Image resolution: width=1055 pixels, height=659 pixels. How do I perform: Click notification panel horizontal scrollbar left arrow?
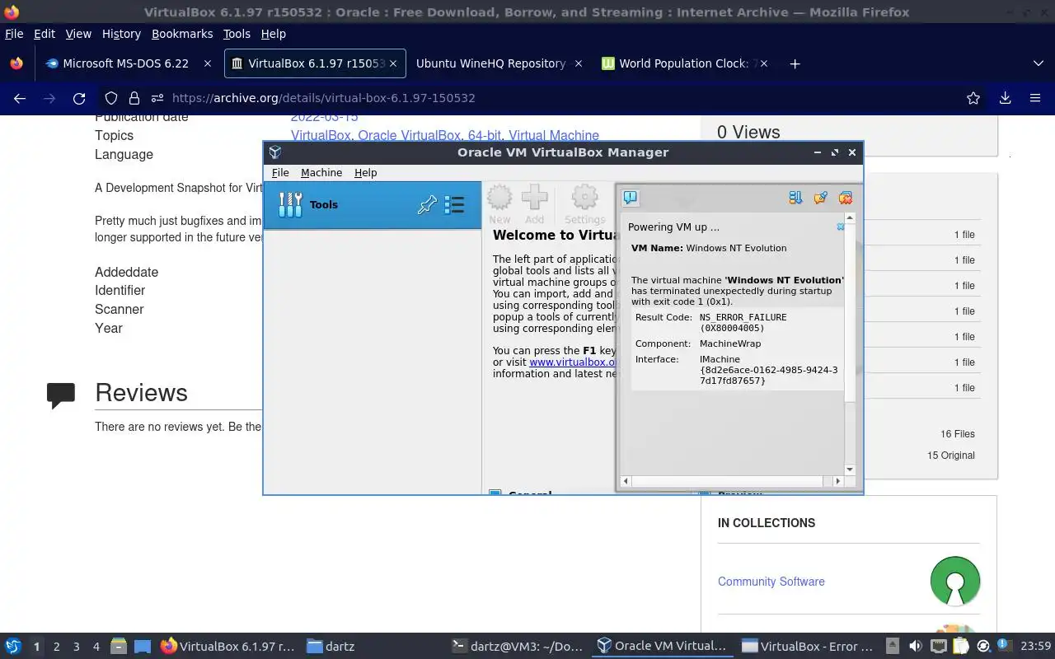click(625, 481)
